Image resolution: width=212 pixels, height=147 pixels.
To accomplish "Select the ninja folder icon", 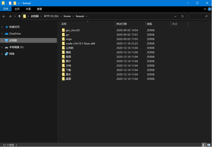I will pyautogui.click(x=63, y=39).
